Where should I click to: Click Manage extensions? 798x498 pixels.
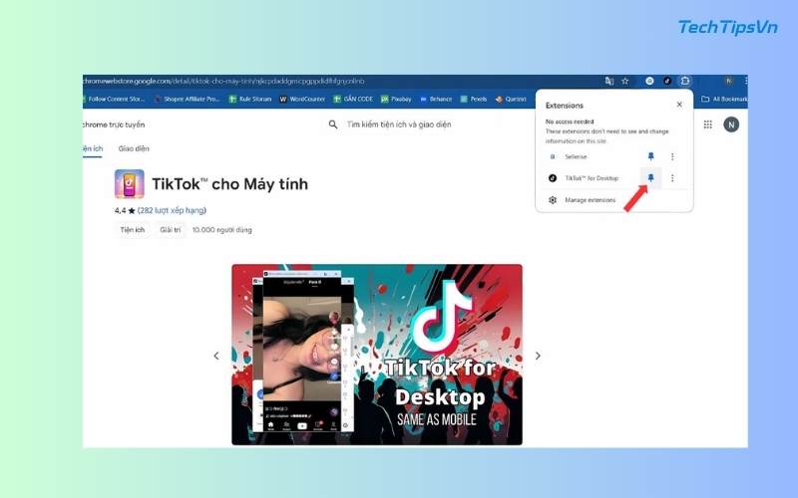(x=590, y=200)
